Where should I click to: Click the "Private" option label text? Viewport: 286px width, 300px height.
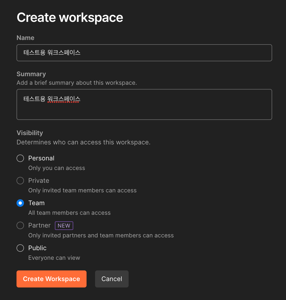pyautogui.click(x=39, y=181)
